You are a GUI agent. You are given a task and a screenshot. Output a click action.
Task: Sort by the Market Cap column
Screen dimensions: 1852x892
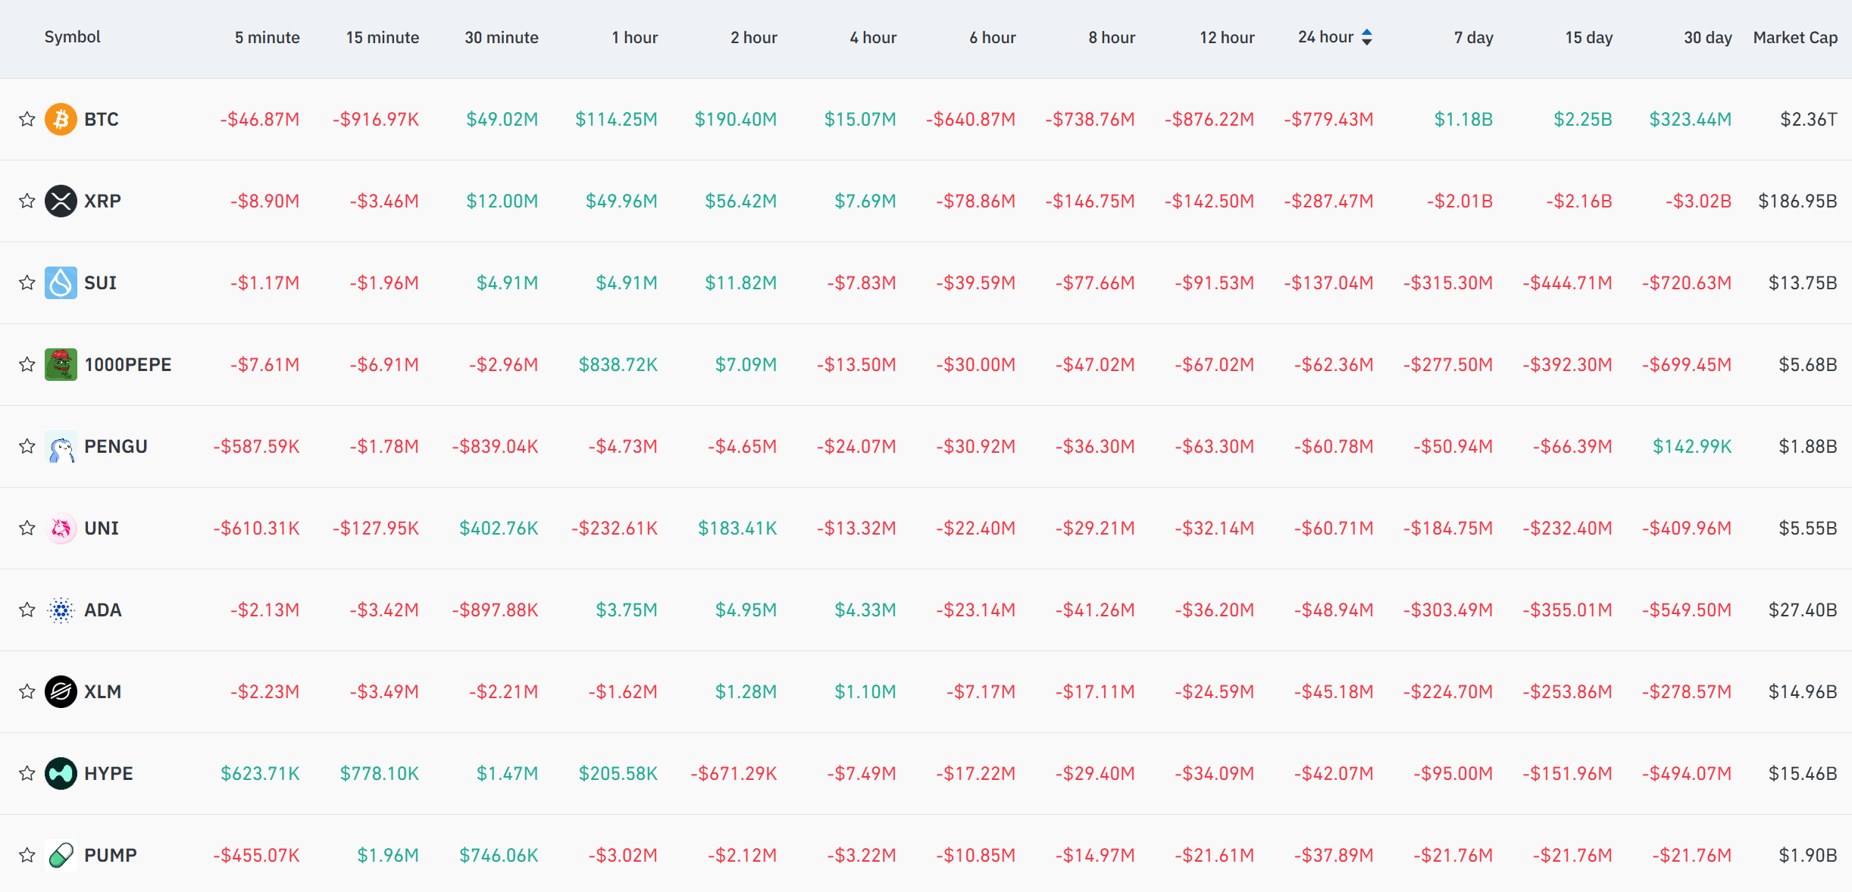pos(1795,38)
